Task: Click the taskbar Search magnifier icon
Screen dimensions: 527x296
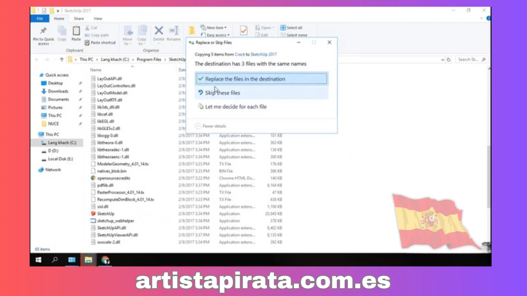Action: click(55, 260)
